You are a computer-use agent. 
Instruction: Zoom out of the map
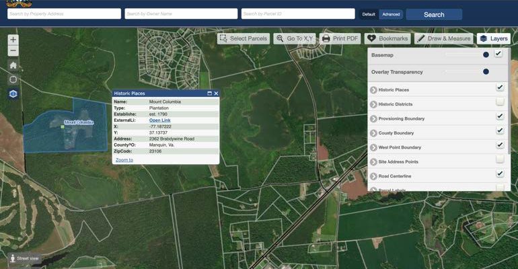pyautogui.click(x=13, y=50)
